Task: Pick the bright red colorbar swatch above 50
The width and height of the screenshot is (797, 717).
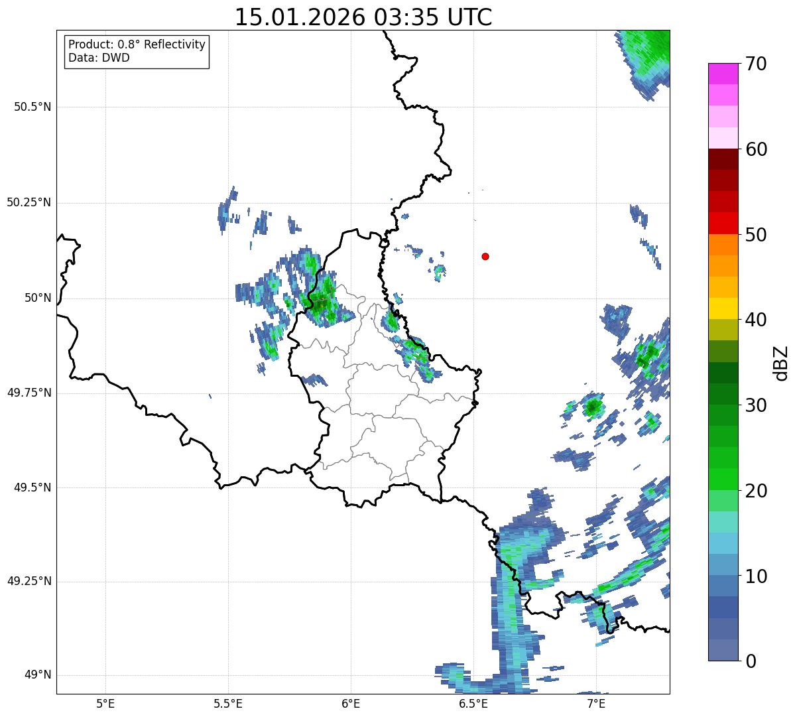Action: tap(723, 224)
